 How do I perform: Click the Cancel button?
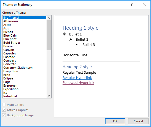coord(138,121)
